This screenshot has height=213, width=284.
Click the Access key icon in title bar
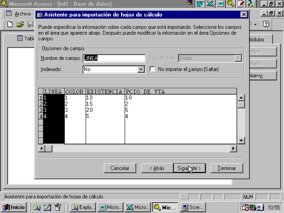(x=4, y=4)
